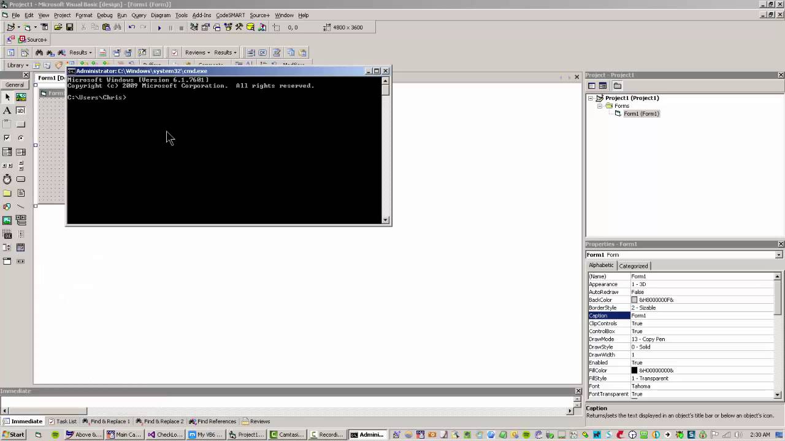Select the Image control in the toolbox
785x441 pixels.
point(7,221)
